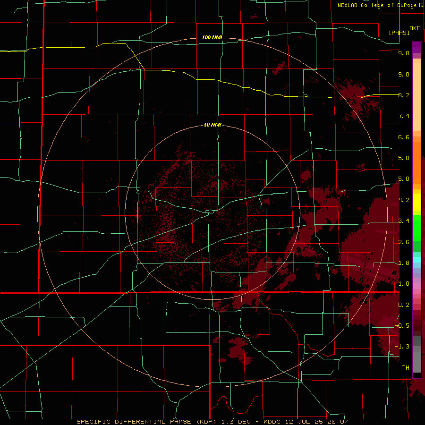Image resolution: width=425 pixels, height=425 pixels.
Task: Pick the bright green color bar segment
Action: 417,227
